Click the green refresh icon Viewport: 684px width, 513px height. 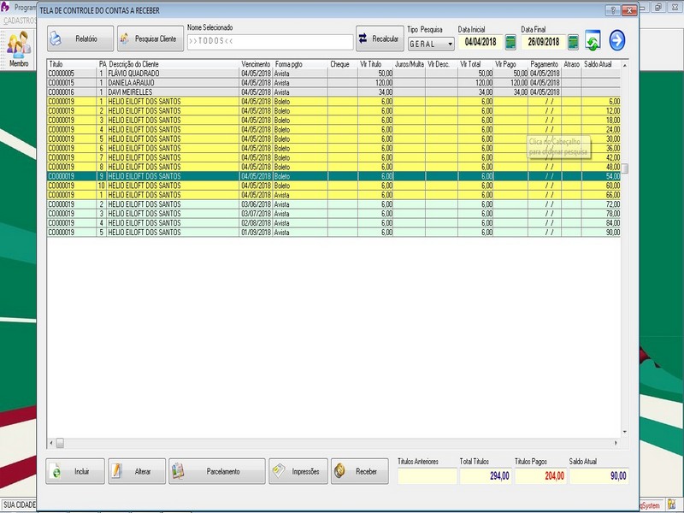click(x=593, y=40)
